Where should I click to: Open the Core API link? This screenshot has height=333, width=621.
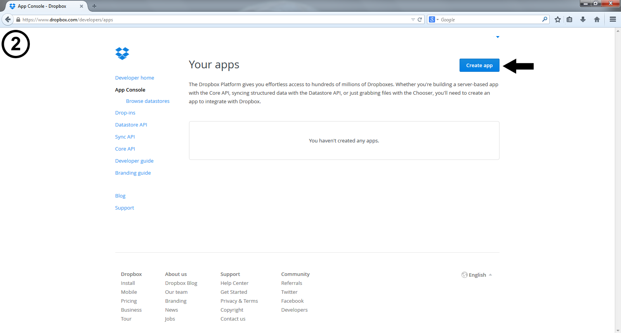(125, 149)
